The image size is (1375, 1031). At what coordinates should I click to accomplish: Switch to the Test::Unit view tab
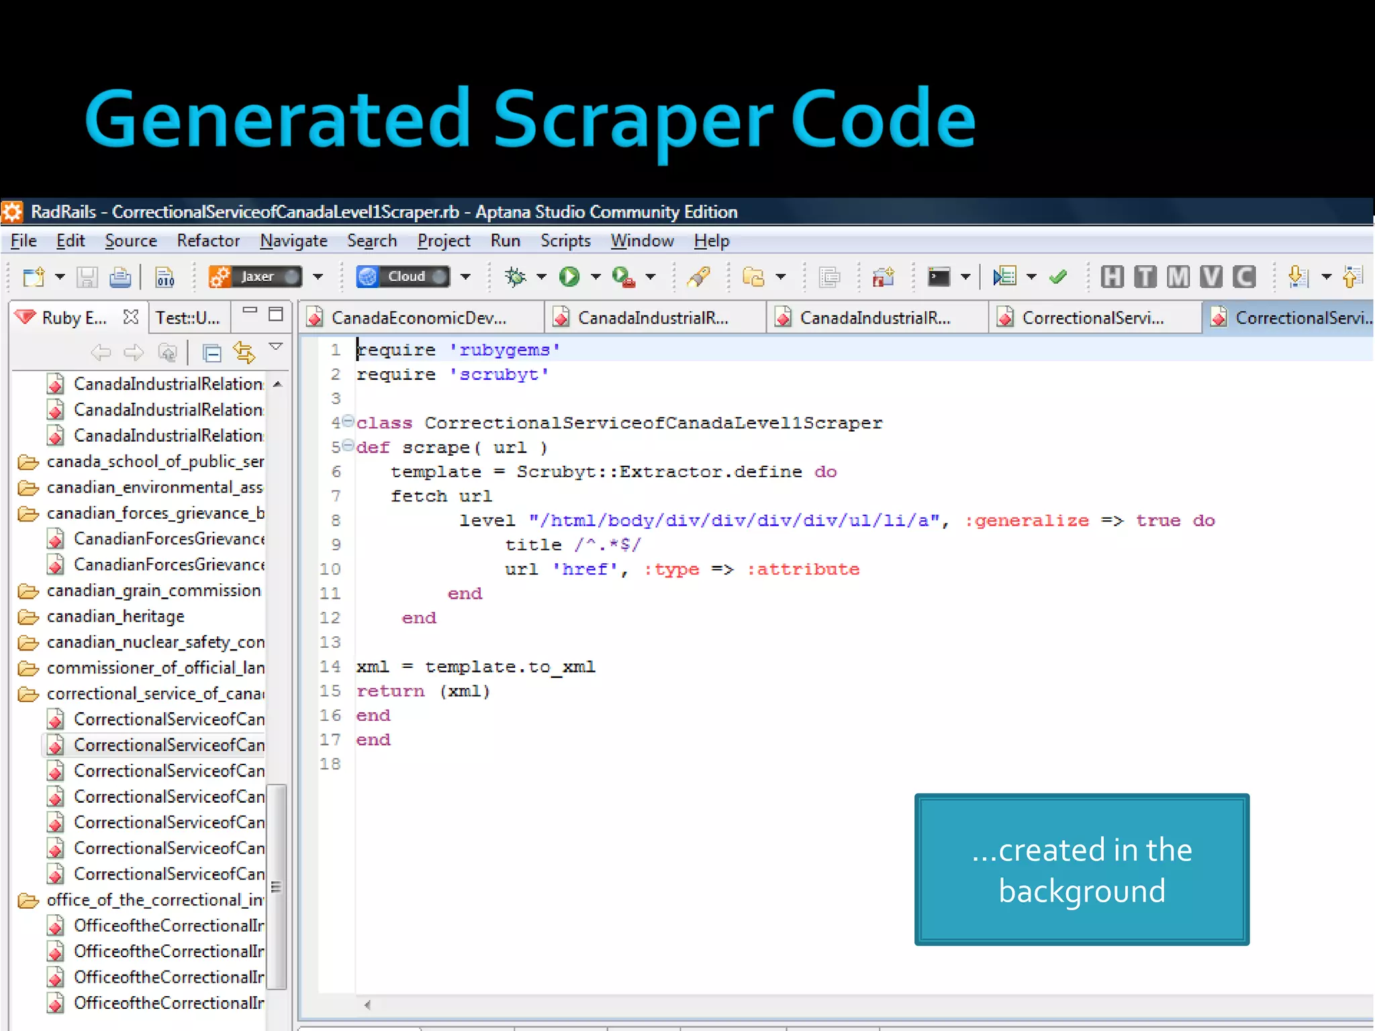pyautogui.click(x=188, y=317)
